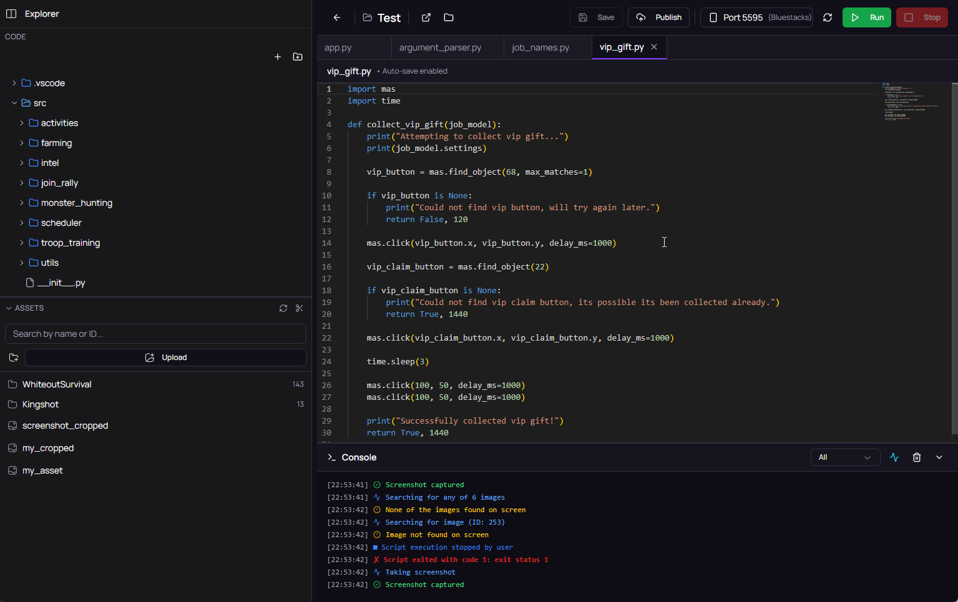The height and width of the screenshot is (602, 958).
Task: Click the back arrow next to Test
Action: 337,17
